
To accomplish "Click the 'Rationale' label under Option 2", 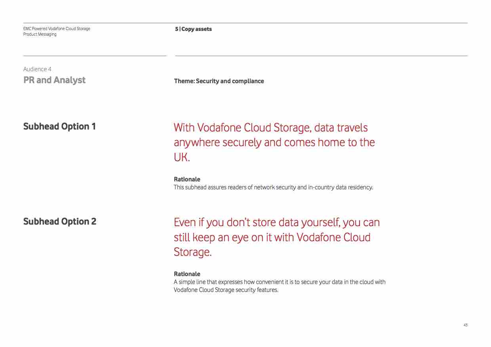I will [187, 274].
